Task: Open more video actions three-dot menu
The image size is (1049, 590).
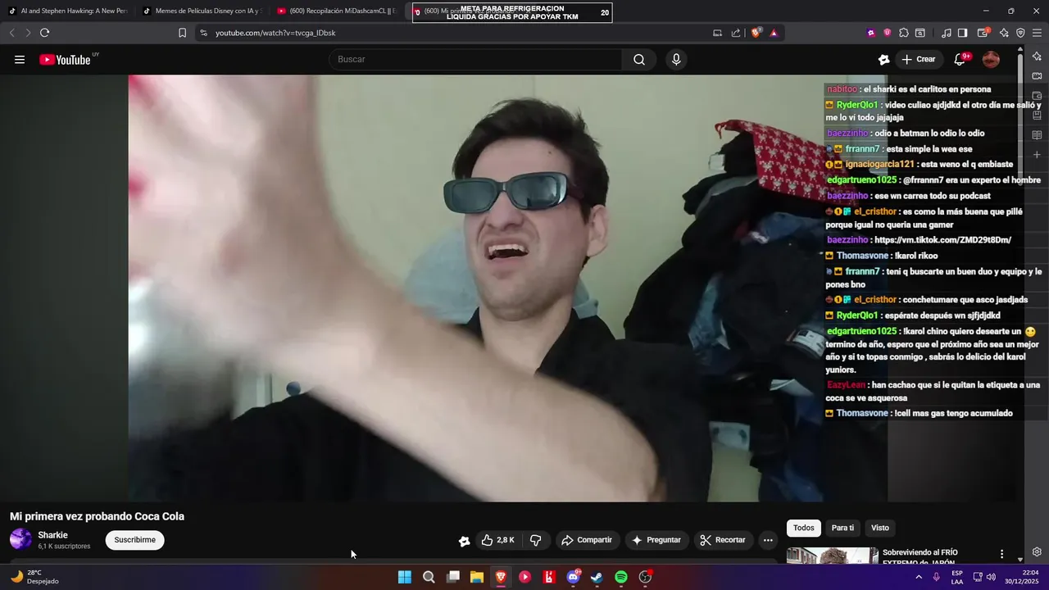Action: click(x=768, y=540)
